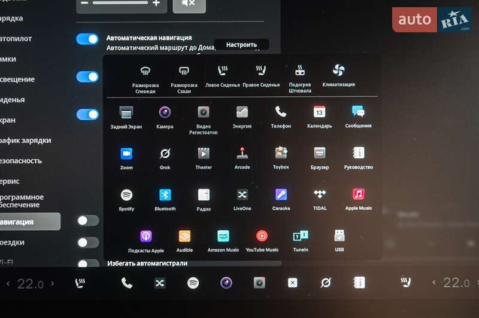Open the phone icon in the bottom dock

127,283
